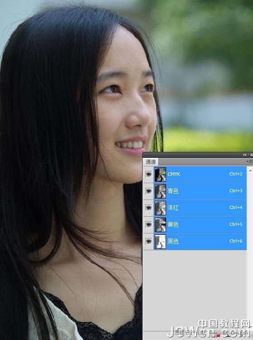This screenshot has height=340, width=253.
Task: Select the 青色 channel name
Action: click(x=173, y=191)
